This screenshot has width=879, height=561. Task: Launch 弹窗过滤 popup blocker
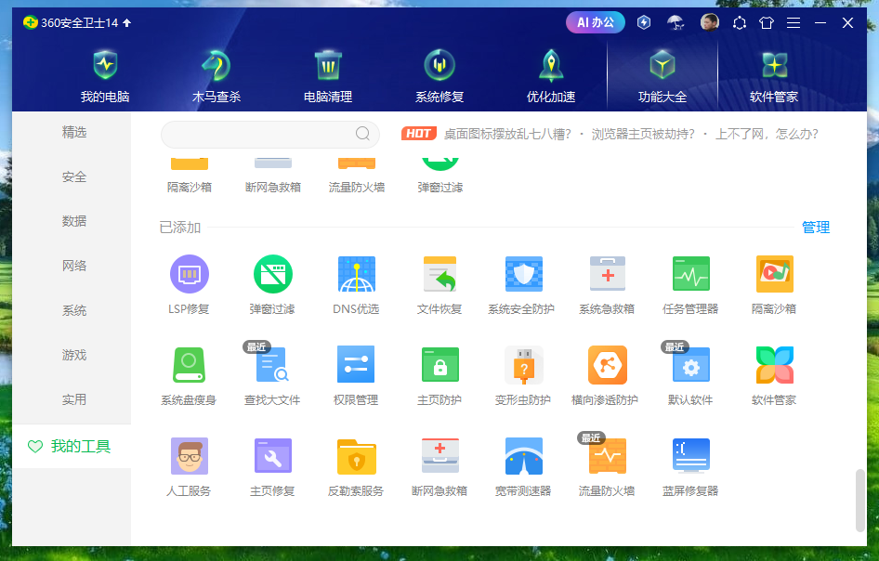[272, 274]
